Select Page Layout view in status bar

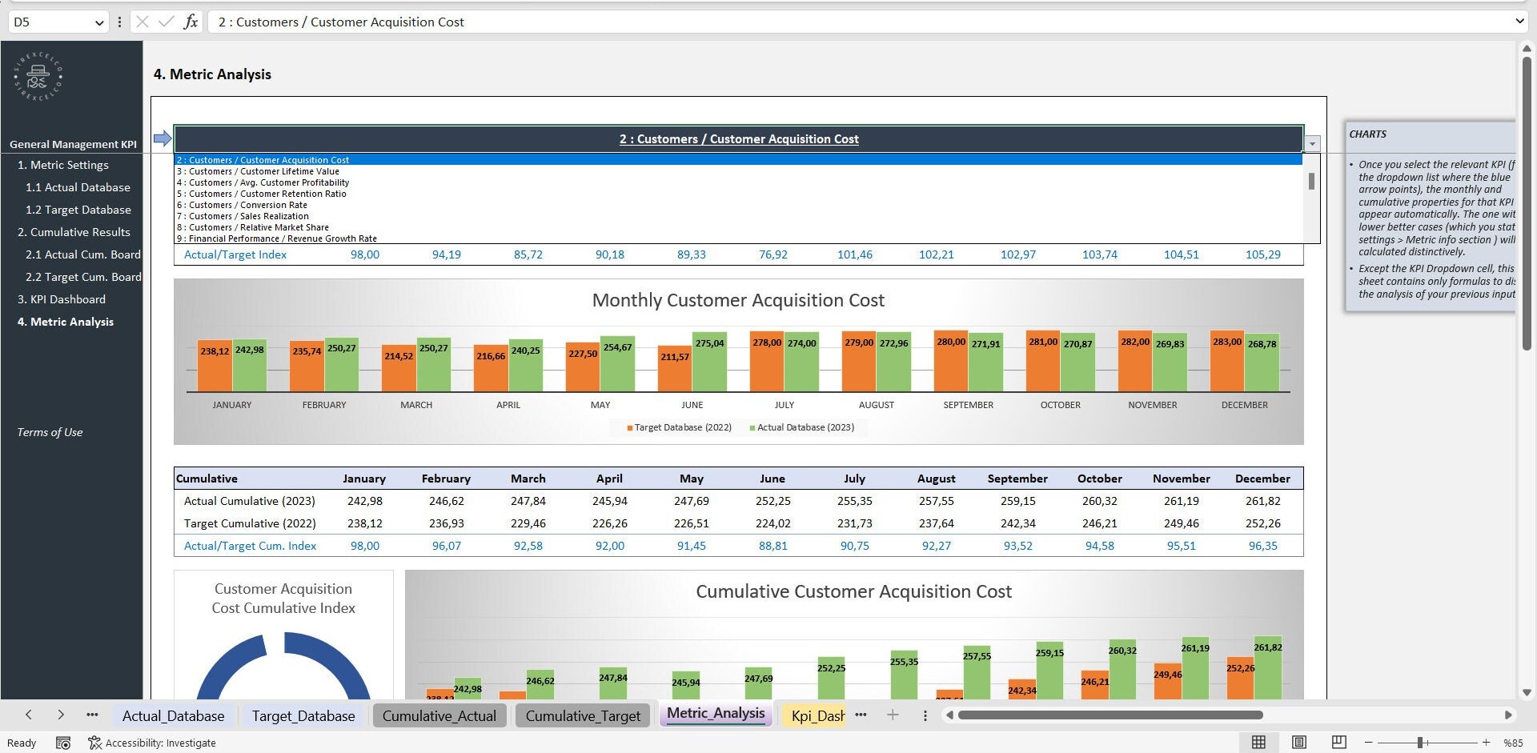1298,743
